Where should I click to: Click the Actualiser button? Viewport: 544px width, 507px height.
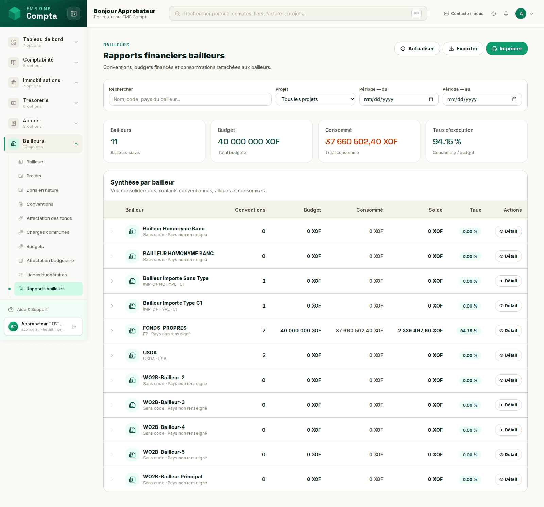tap(417, 49)
